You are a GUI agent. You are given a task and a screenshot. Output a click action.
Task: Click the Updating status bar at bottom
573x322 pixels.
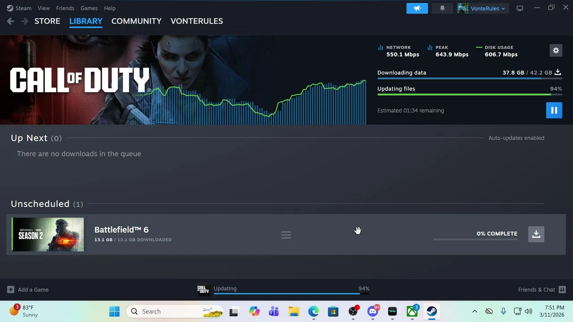(x=291, y=289)
